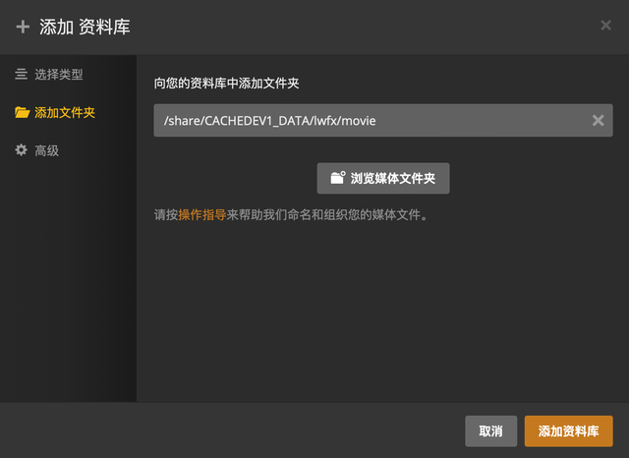Click the 来帮助我们命名和组织您的媒体文件 hint text
This screenshot has height=458, width=629.
[x=327, y=215]
